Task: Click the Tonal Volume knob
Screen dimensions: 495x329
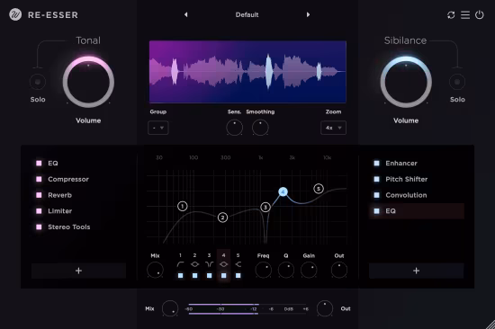Action: pos(88,82)
